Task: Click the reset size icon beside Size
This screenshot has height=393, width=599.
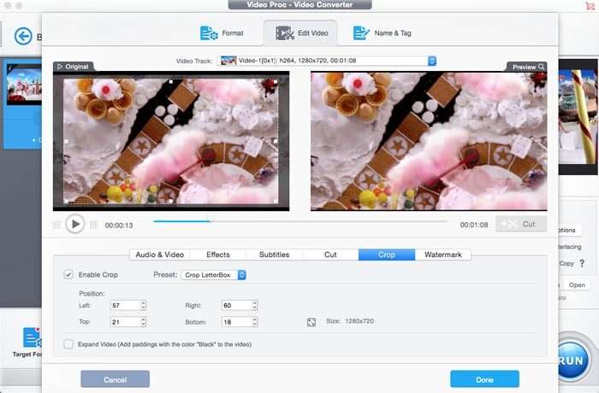Action: coord(311,321)
